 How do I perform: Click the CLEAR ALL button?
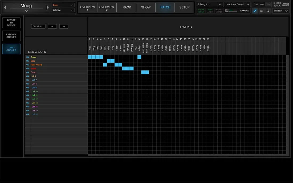pyautogui.click(x=38, y=26)
